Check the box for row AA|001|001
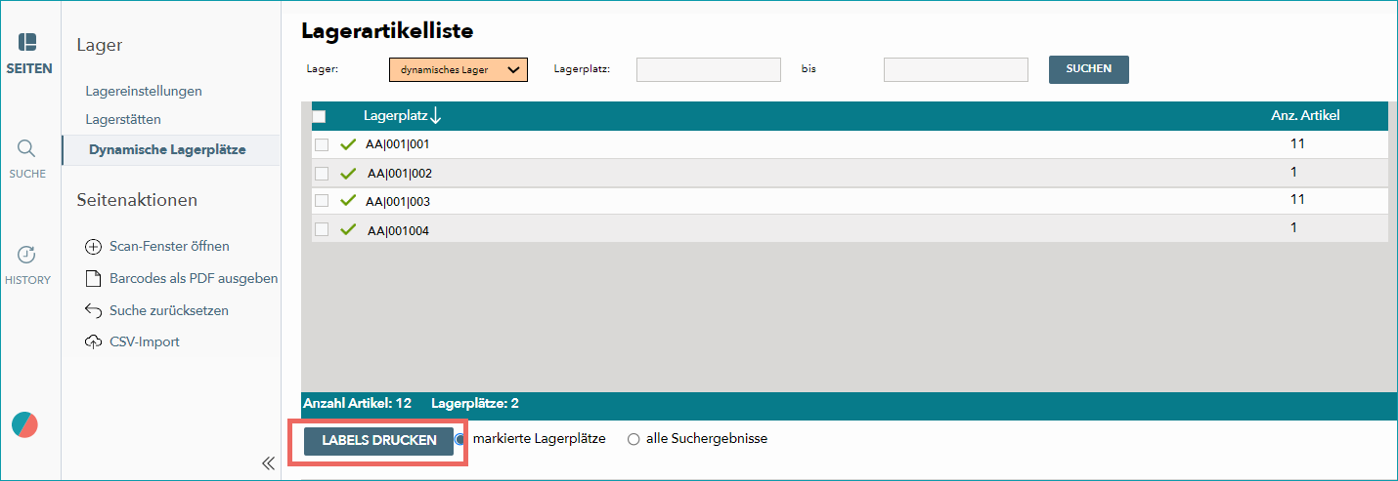This screenshot has width=1398, height=481. tap(322, 145)
